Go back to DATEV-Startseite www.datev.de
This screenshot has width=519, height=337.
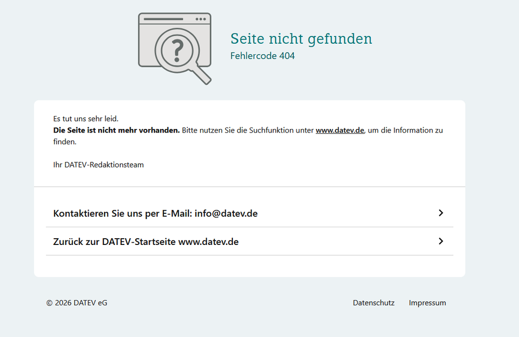(250, 241)
